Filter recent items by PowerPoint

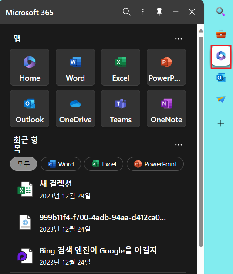point(155,164)
